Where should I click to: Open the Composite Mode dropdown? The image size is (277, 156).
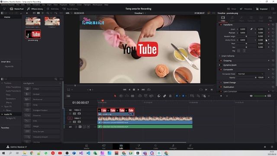point(250,74)
